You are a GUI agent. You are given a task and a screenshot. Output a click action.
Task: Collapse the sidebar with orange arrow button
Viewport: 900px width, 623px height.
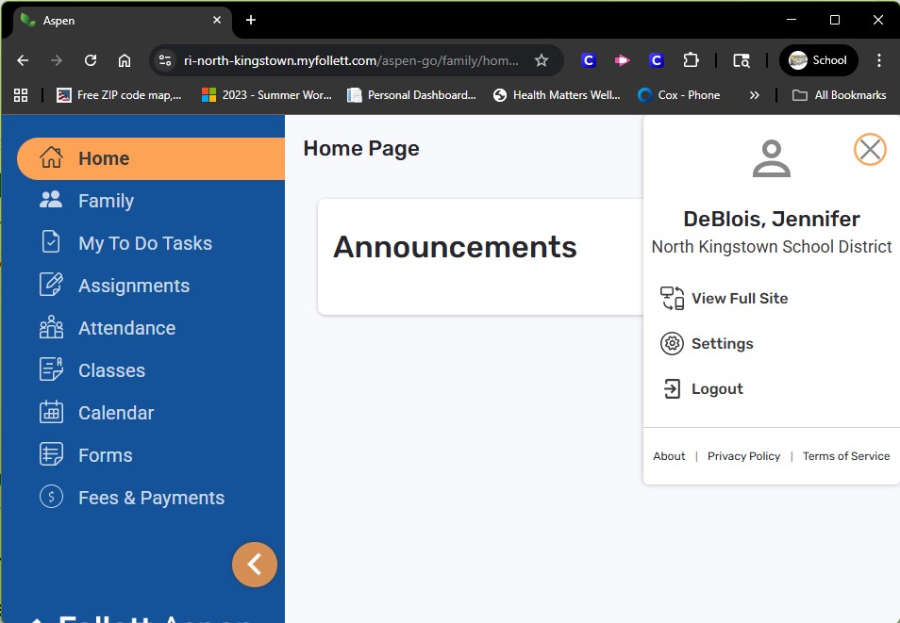[254, 564]
